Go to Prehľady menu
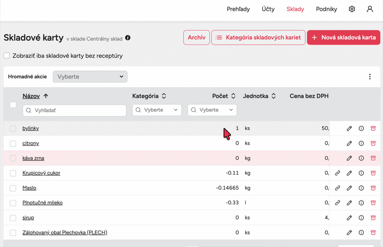This screenshot has width=383, height=247. click(238, 9)
